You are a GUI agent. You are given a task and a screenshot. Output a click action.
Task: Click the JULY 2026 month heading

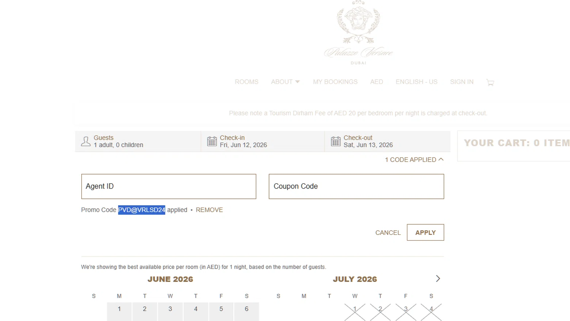355,279
